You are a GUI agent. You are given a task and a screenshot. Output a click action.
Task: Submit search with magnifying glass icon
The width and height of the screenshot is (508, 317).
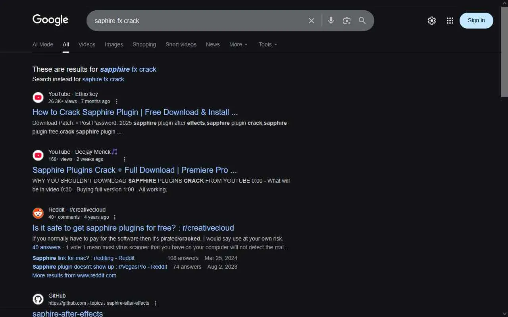[x=362, y=21]
